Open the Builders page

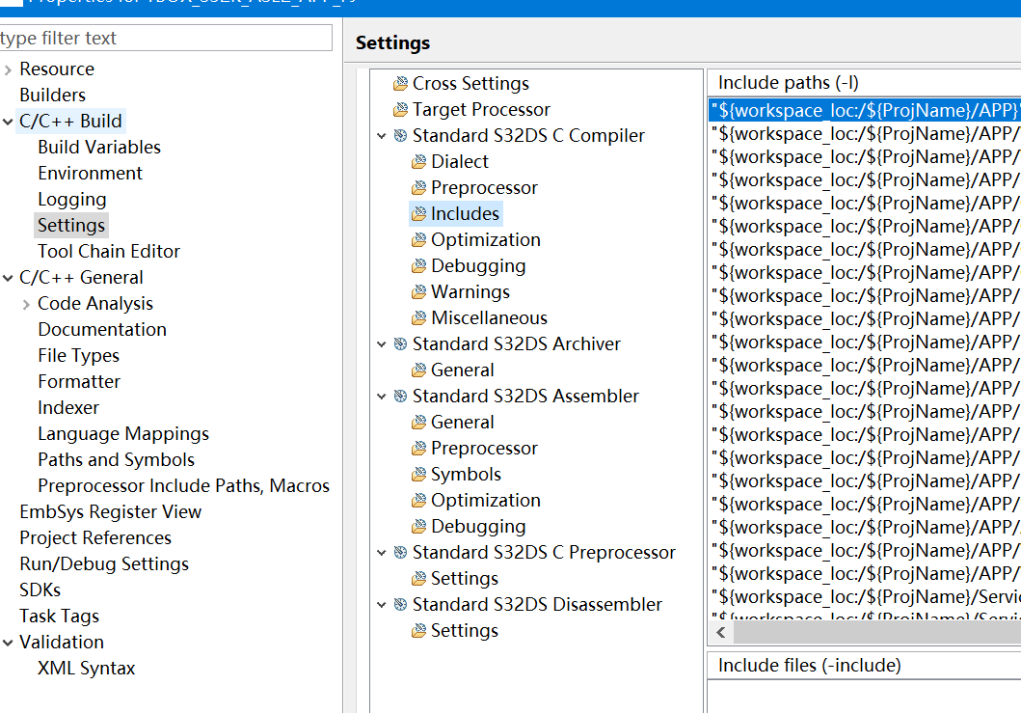(x=53, y=96)
